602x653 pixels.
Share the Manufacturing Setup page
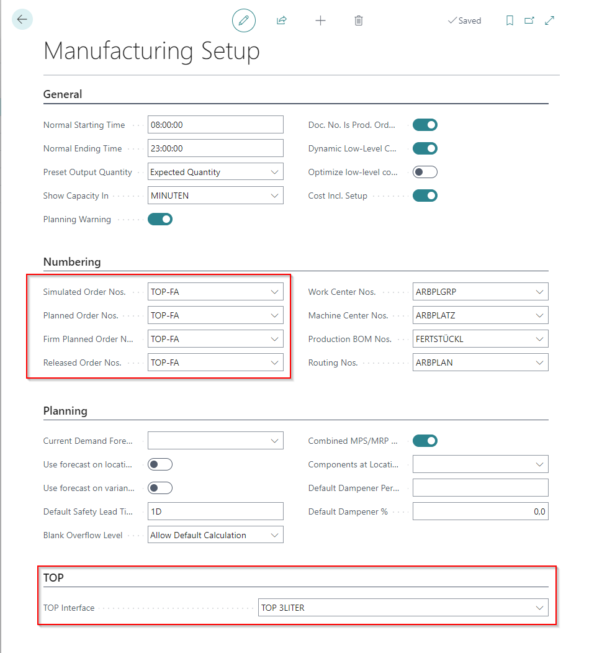click(x=281, y=20)
